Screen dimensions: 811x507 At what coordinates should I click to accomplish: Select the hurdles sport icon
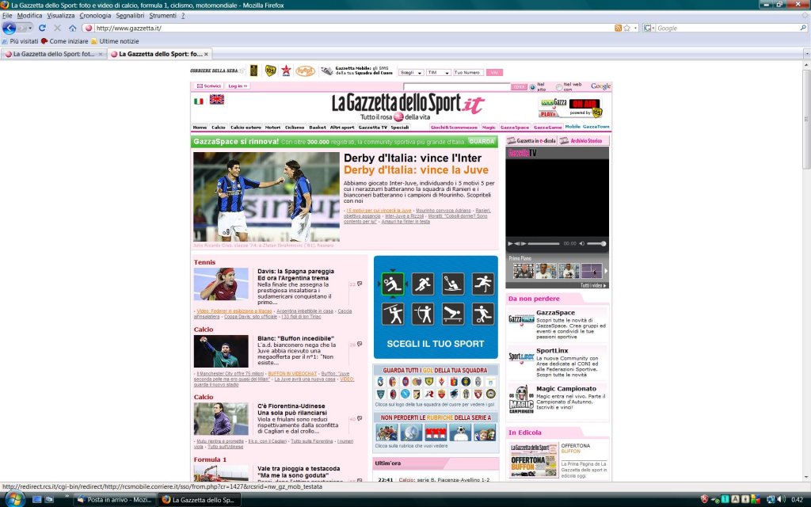point(483,284)
